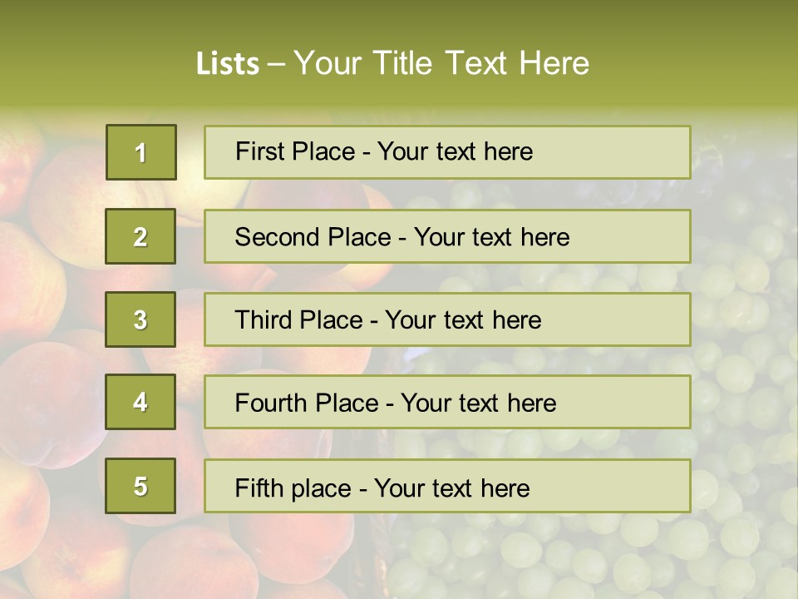This screenshot has height=599, width=798.
Task: Select the number 2 box
Action: click(x=140, y=236)
